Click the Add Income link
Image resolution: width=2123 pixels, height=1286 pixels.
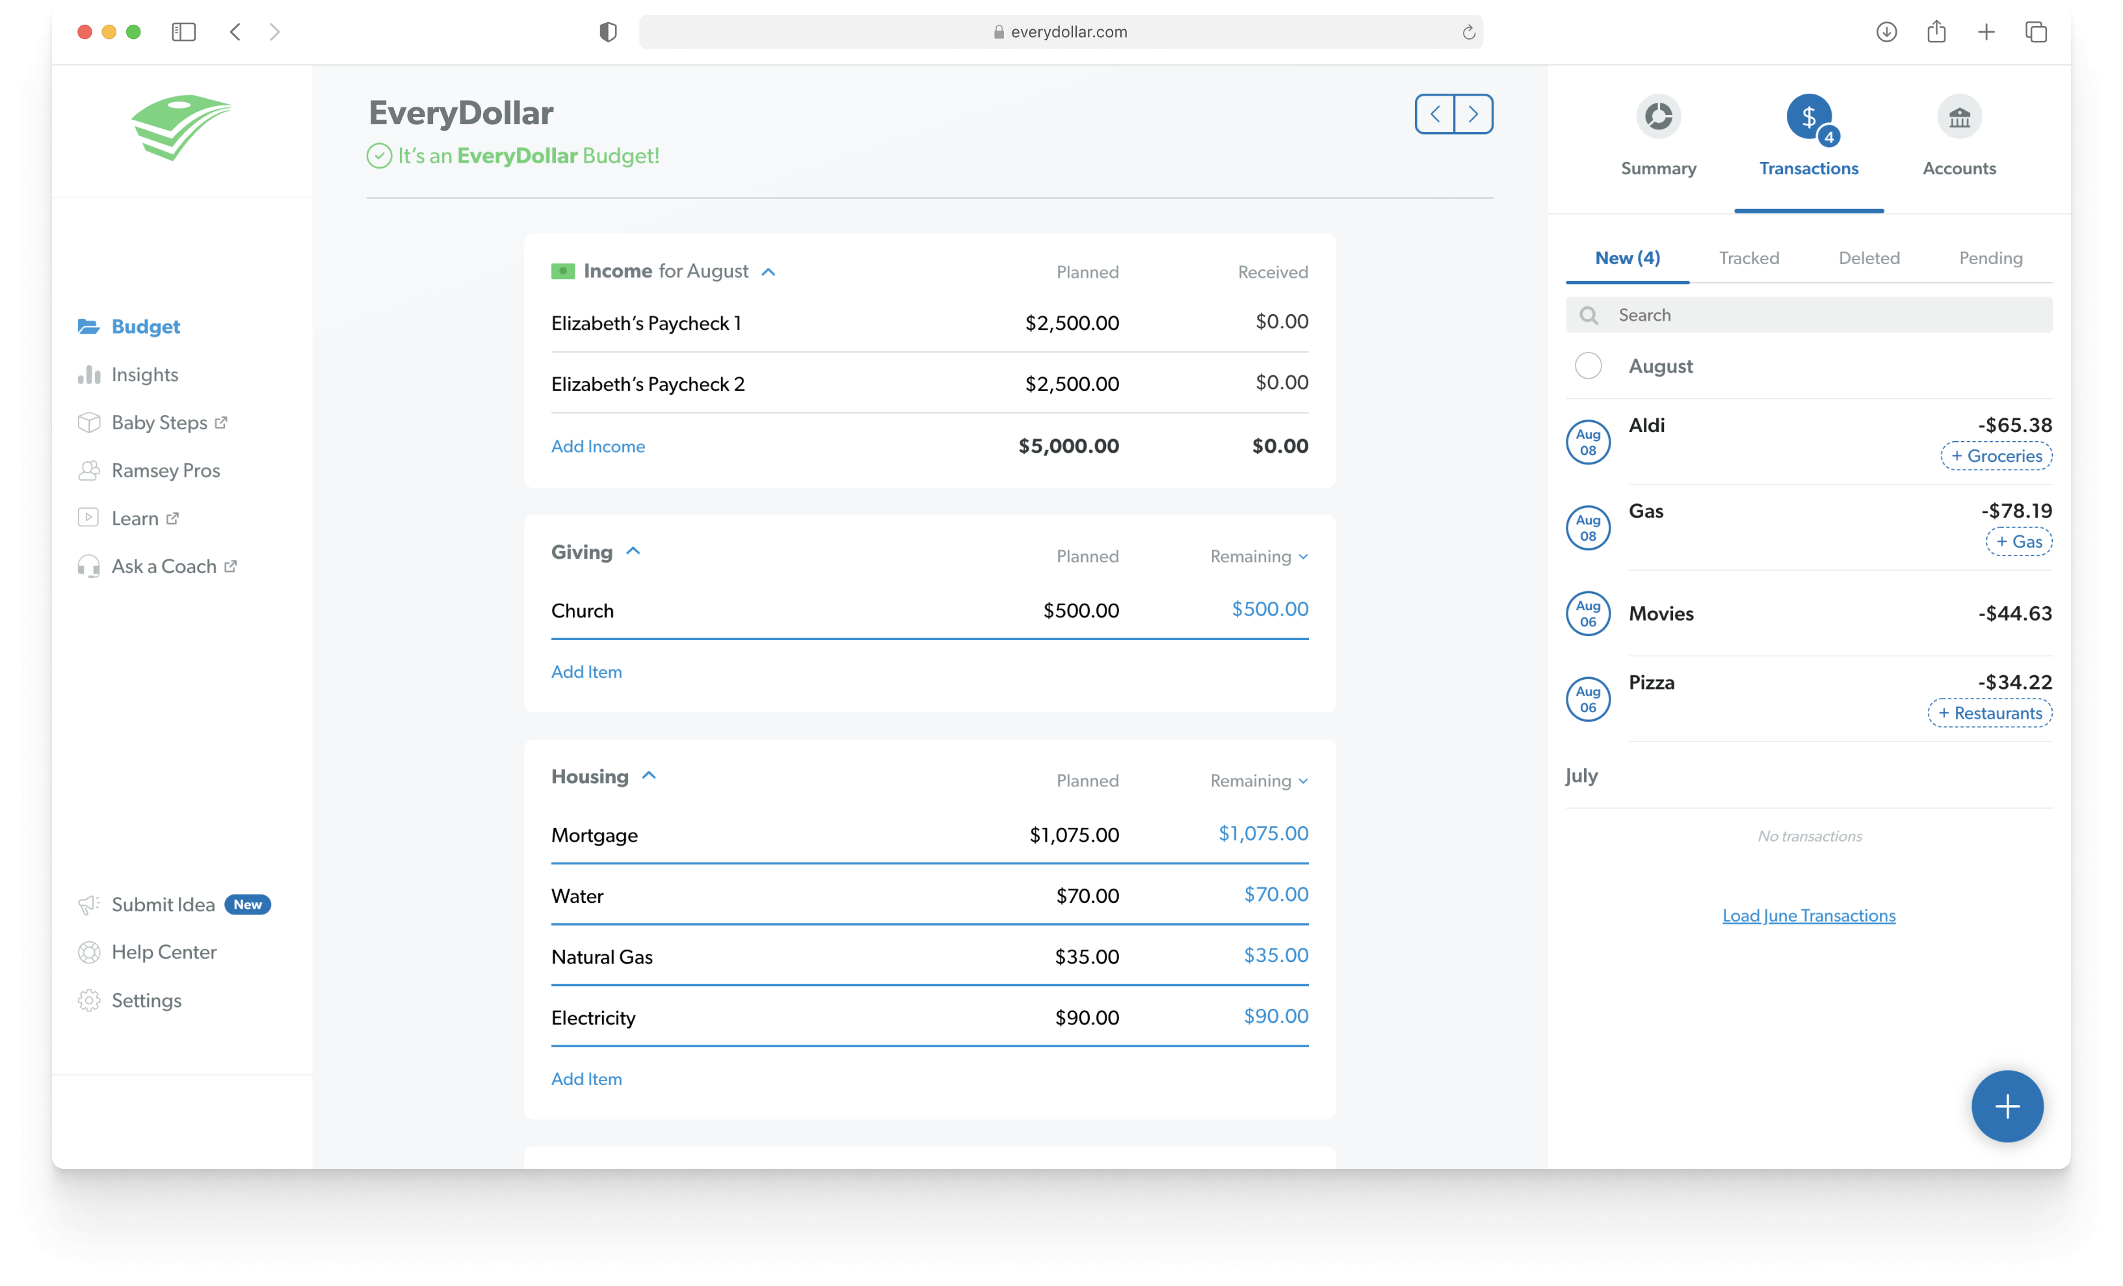(x=598, y=446)
